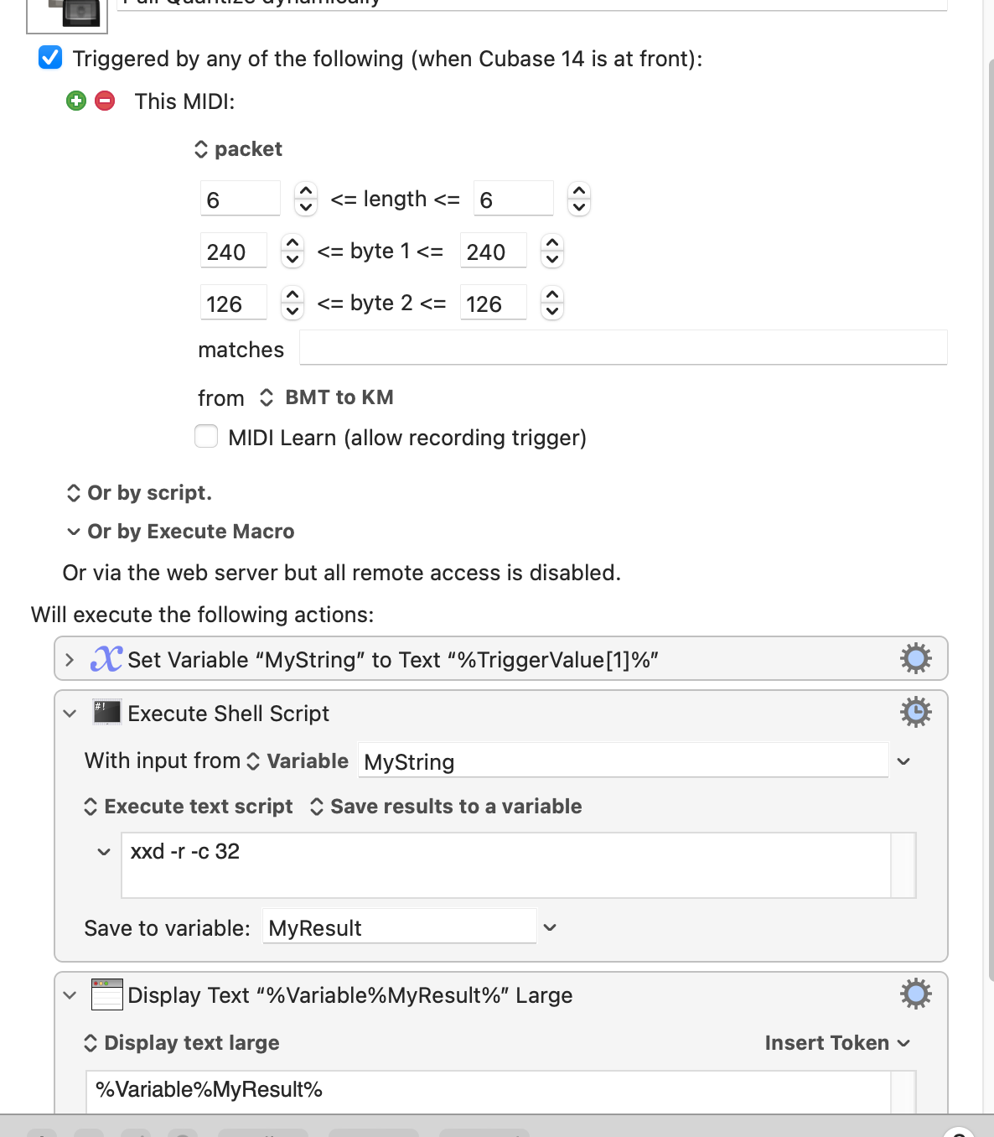Viewport: 994px width, 1137px height.
Task: Collapse the Execute Shell Script action
Action: pyautogui.click(x=70, y=714)
